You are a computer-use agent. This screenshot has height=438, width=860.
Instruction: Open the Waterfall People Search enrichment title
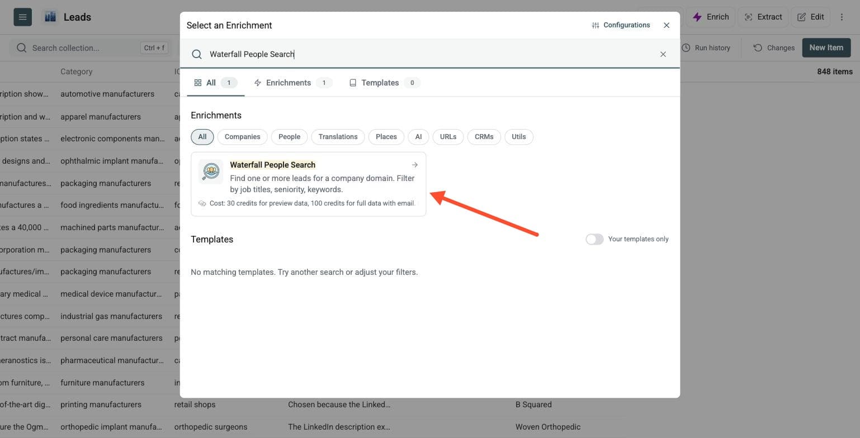[273, 165]
